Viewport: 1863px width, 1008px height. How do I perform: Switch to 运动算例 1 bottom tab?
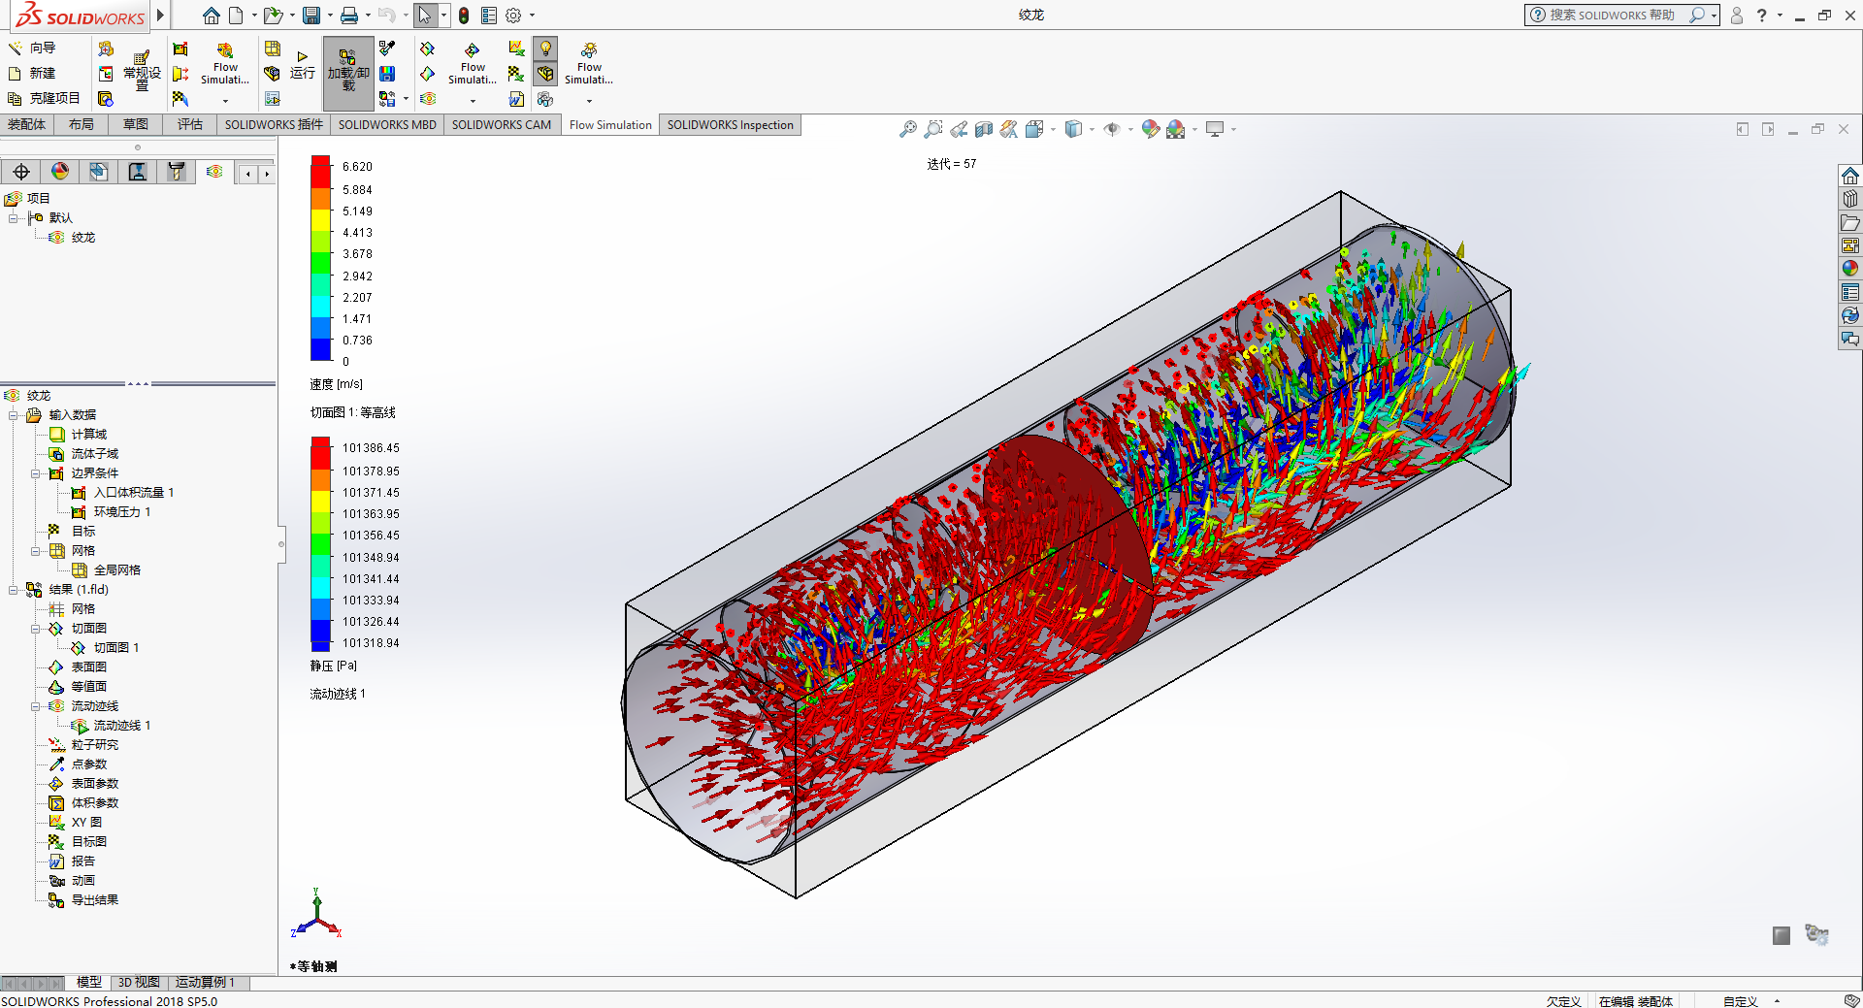pyautogui.click(x=205, y=983)
